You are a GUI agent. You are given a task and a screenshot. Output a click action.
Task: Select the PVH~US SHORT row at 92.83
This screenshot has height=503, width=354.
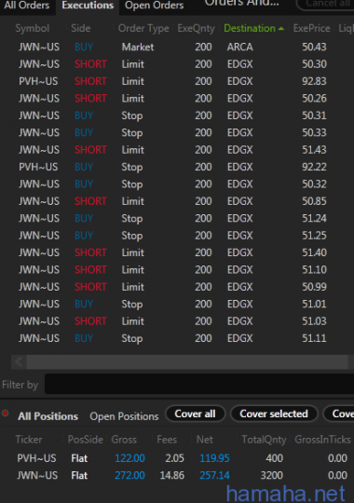pos(177,81)
